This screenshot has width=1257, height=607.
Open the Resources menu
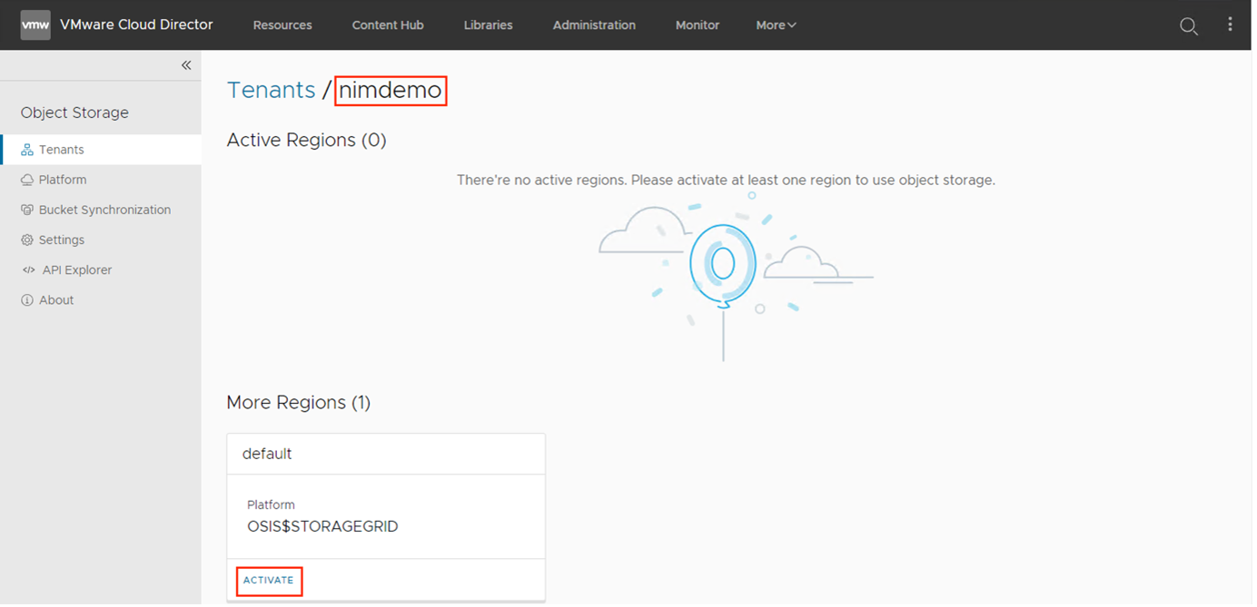pyautogui.click(x=282, y=25)
